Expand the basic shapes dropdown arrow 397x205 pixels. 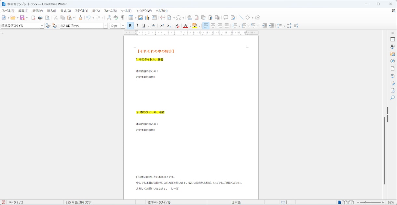pyautogui.click(x=252, y=18)
